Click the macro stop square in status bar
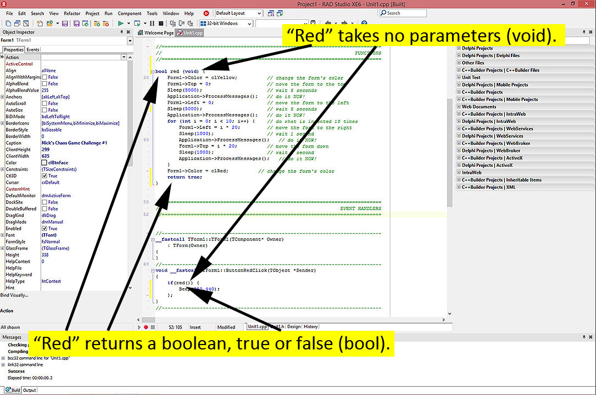Image resolution: width=596 pixels, height=395 pixels. pyautogui.click(x=153, y=327)
